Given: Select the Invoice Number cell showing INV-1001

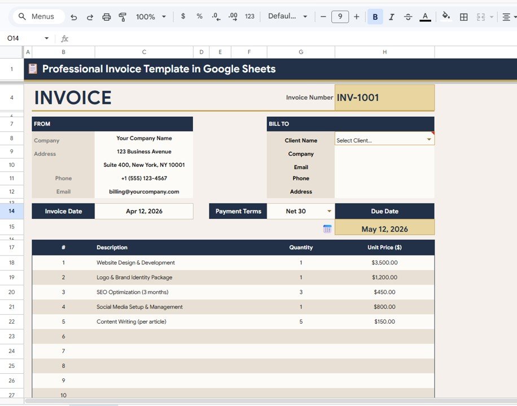Looking at the screenshot, I should (x=384, y=97).
